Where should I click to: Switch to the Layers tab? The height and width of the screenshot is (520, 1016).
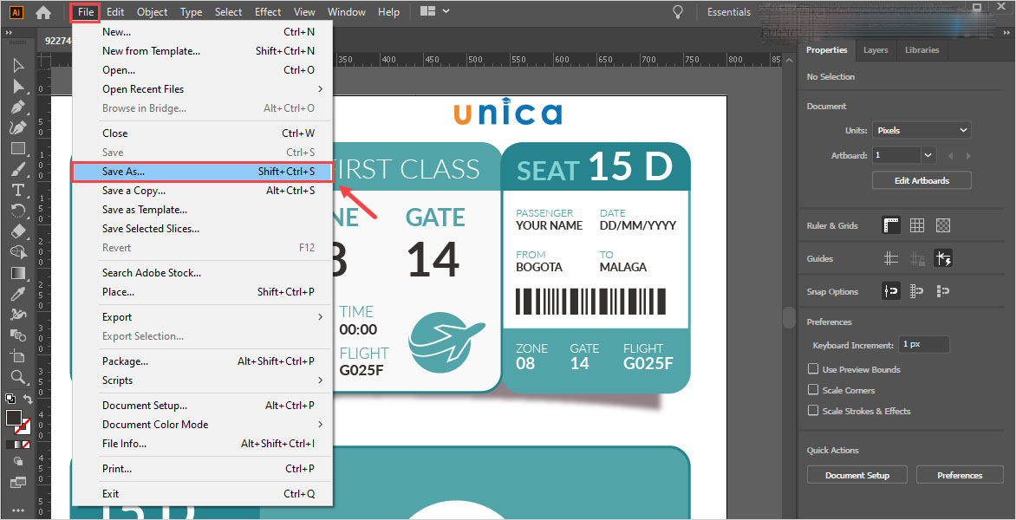point(875,50)
